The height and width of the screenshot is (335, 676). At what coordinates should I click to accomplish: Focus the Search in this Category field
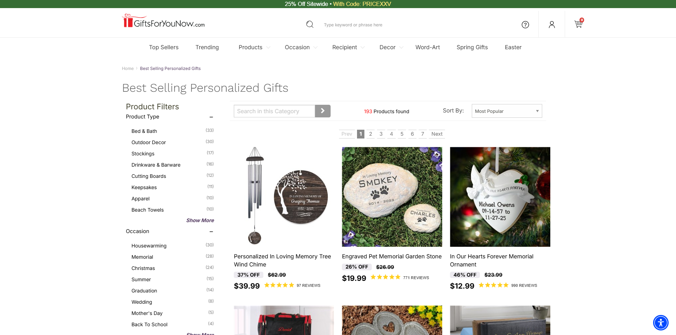[274, 111]
